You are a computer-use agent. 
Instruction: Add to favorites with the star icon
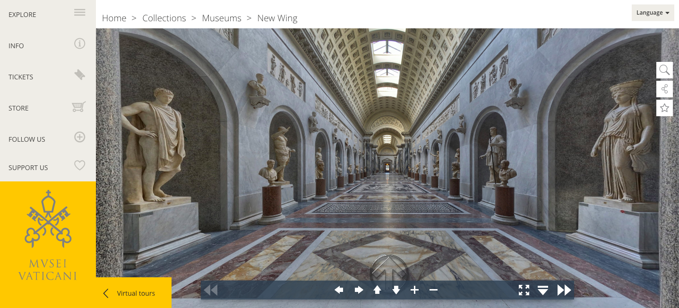(x=664, y=108)
